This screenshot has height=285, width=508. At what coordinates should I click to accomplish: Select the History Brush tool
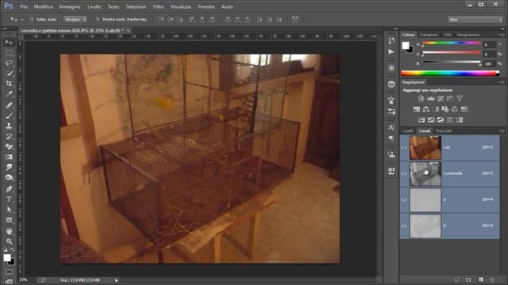tap(9, 136)
